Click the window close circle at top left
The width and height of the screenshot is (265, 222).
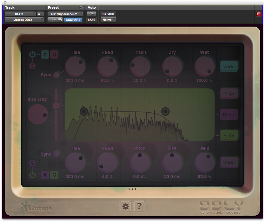pos(5,3)
